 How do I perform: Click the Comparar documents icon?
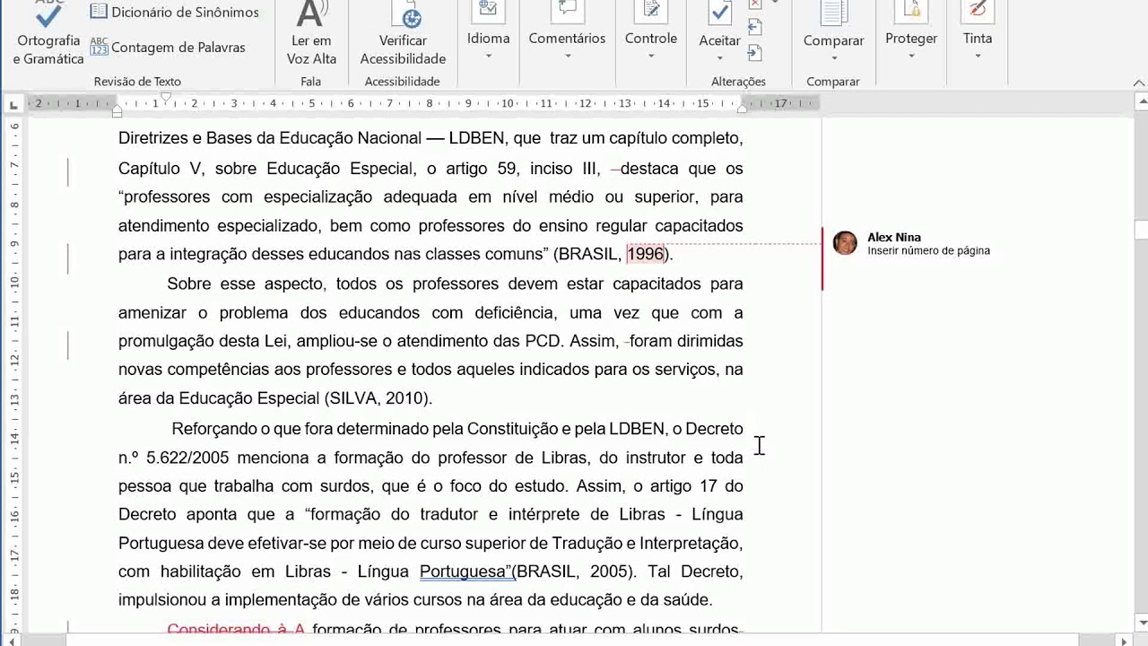(x=834, y=13)
